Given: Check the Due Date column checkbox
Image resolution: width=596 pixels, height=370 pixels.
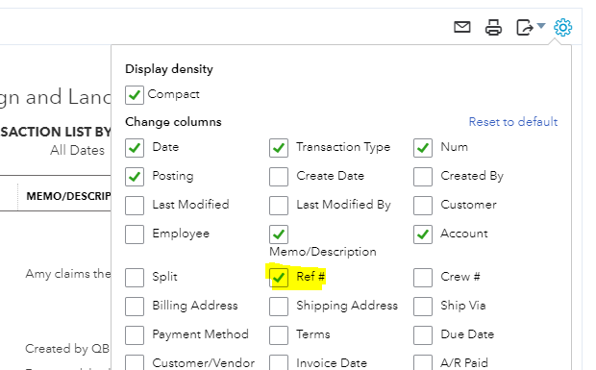Looking at the screenshot, I should pyautogui.click(x=423, y=335).
